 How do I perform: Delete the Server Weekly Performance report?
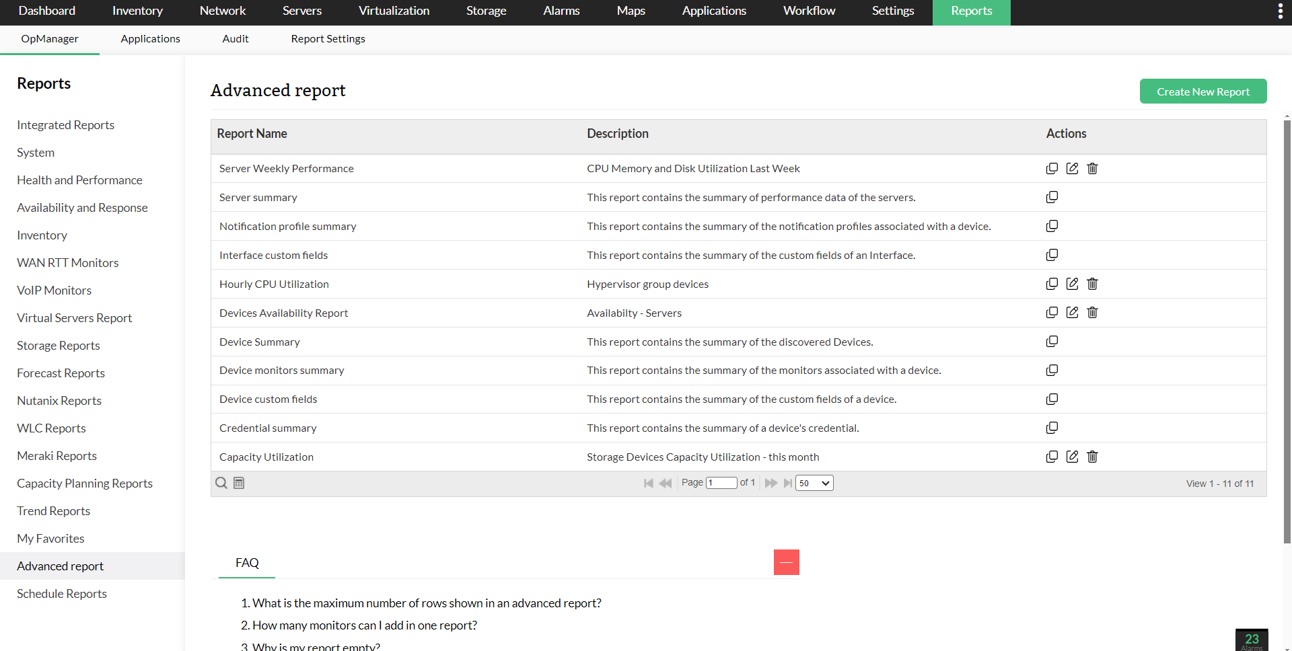(x=1091, y=168)
